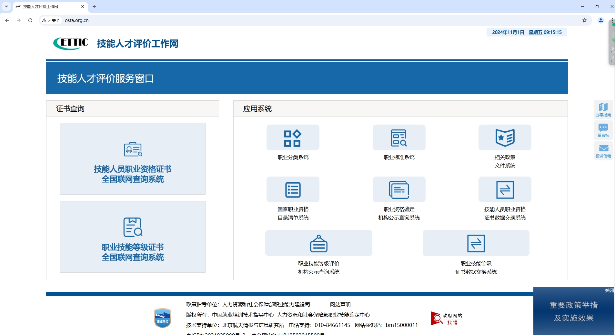Click the 相关政策文件系统 star book icon

tap(505, 138)
